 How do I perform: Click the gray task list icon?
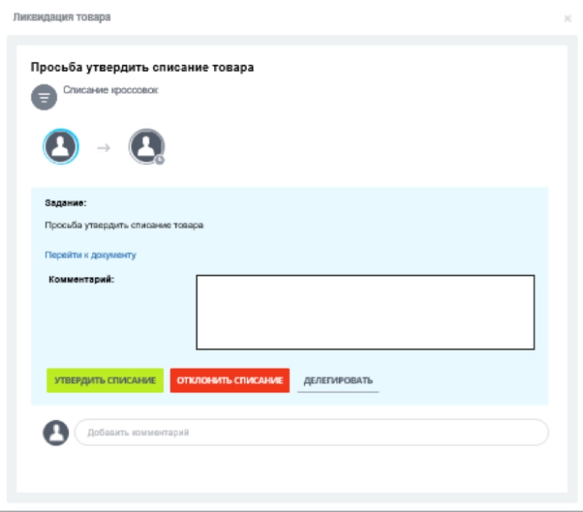(44, 97)
